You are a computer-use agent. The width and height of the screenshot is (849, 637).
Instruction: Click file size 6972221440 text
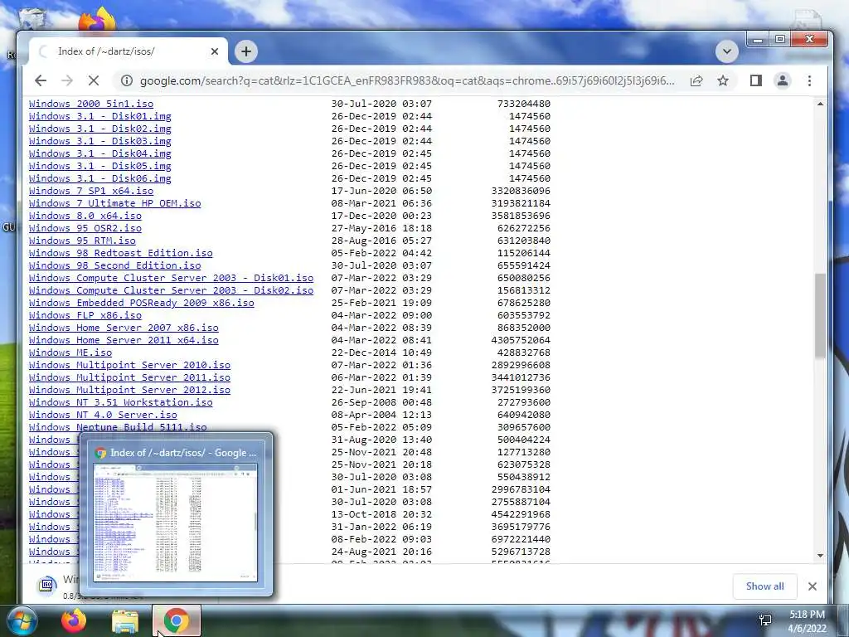coord(521,539)
